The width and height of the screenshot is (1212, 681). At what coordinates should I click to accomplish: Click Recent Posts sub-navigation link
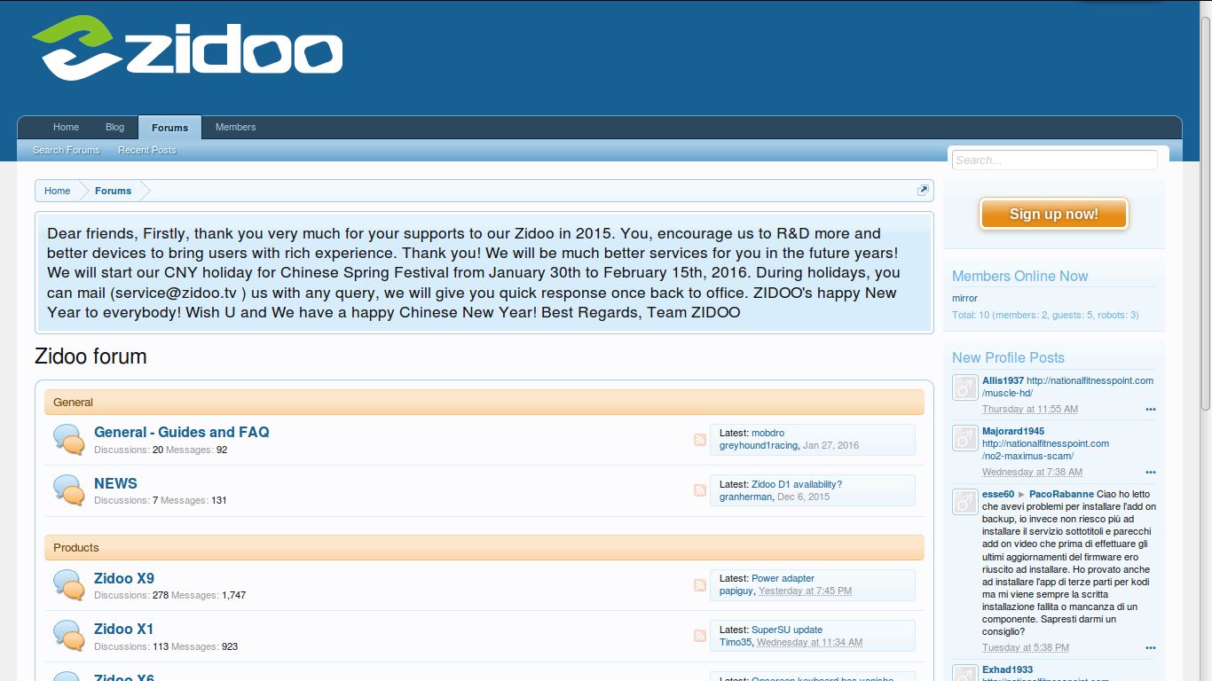147,151
